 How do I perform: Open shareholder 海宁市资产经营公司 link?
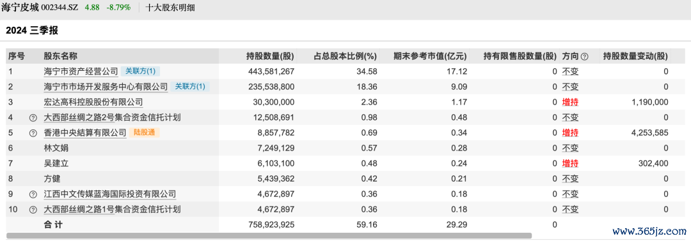point(81,71)
